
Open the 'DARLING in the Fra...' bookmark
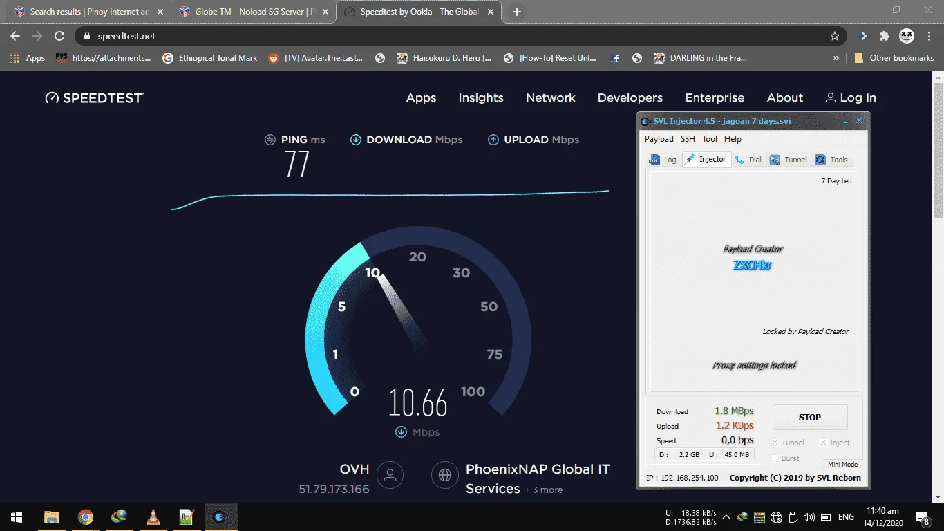(x=701, y=58)
